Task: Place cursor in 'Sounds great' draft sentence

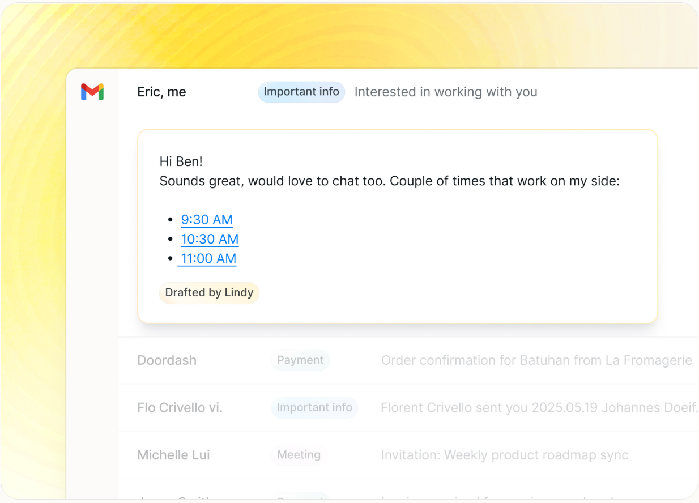Action: [x=390, y=181]
